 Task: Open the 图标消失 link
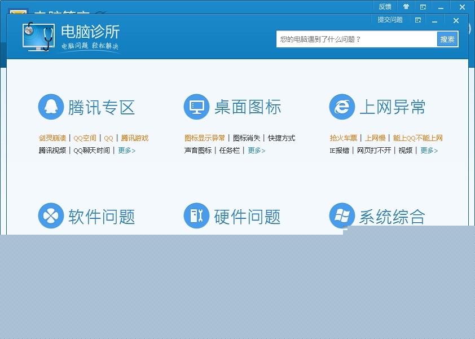point(247,138)
